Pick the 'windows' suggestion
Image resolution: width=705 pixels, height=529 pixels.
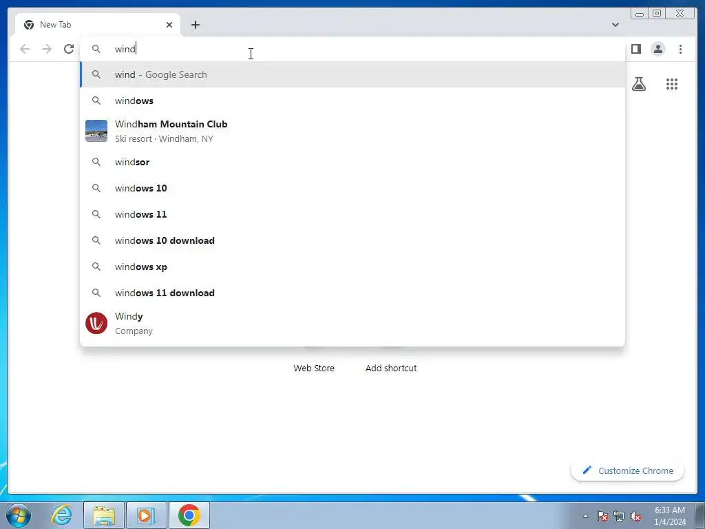tap(352, 101)
